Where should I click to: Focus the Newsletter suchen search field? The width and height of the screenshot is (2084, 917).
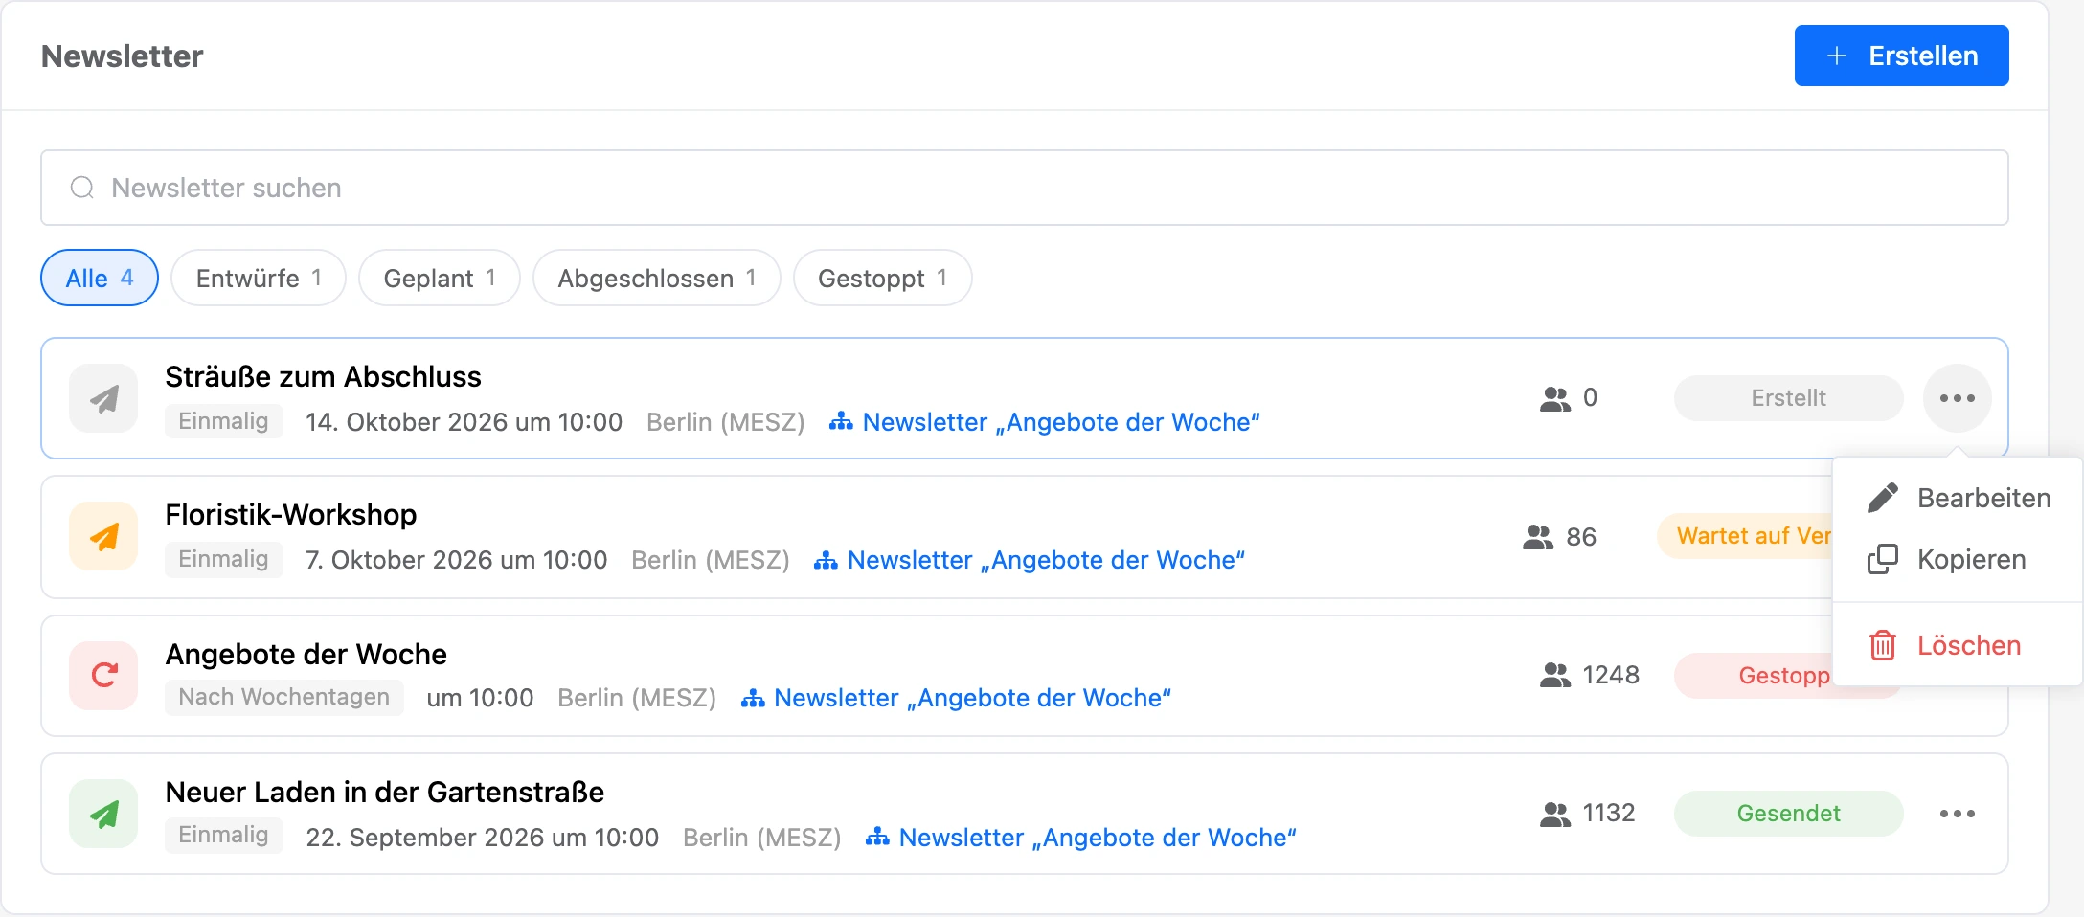tap(1024, 188)
